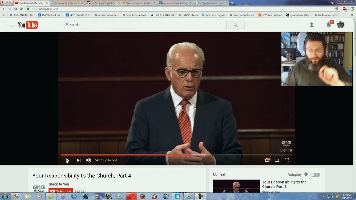Enter fullscreen video mode
The width and height of the screenshot is (356, 200).
287,160
